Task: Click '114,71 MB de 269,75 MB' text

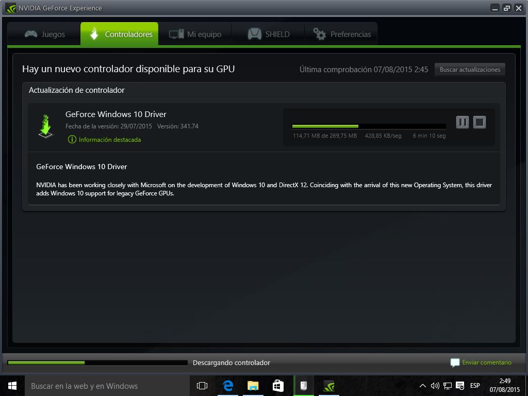Action: [x=325, y=136]
